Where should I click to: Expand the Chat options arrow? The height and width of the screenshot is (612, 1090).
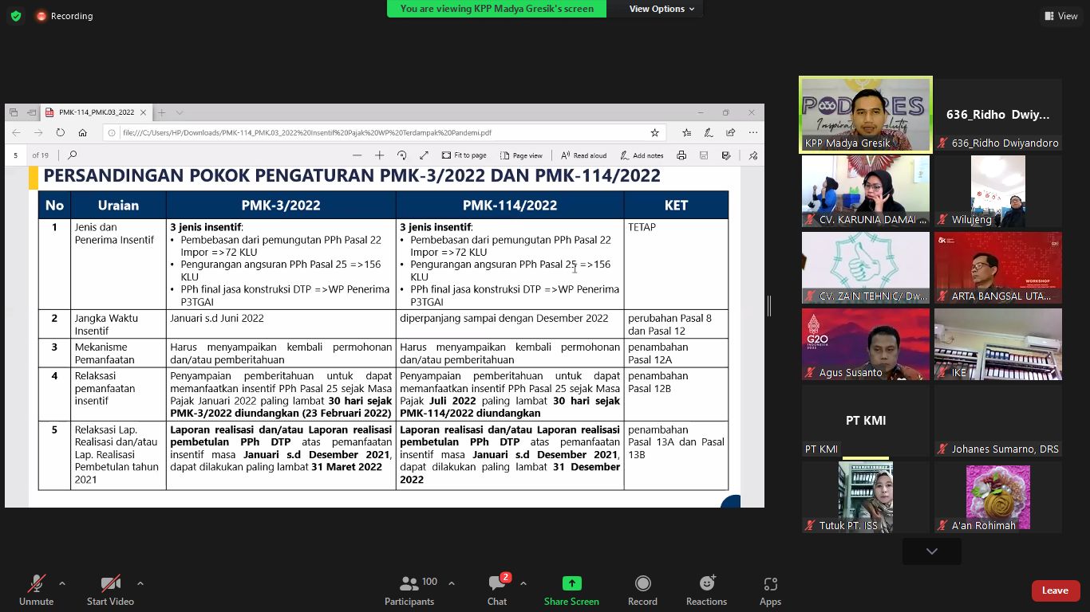(523, 583)
